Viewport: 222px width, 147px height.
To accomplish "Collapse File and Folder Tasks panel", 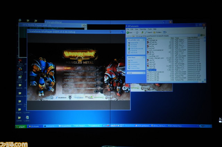I will point(144,40).
